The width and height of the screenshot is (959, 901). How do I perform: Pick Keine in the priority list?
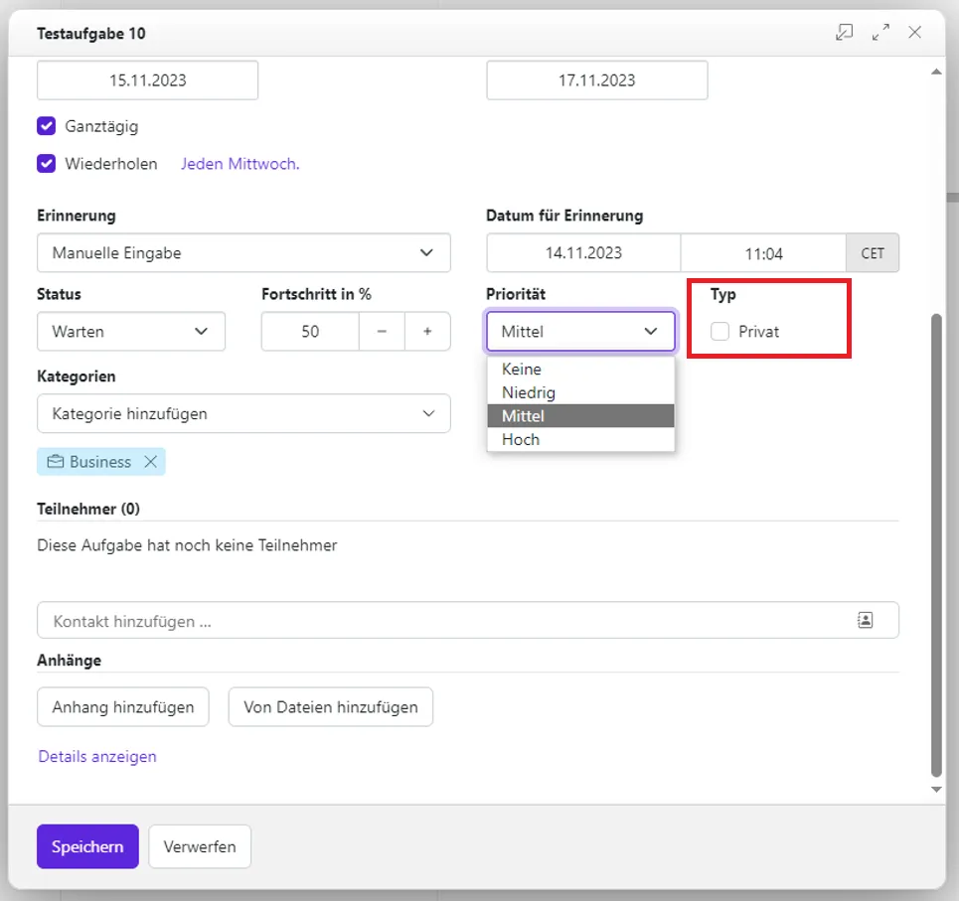click(522, 369)
